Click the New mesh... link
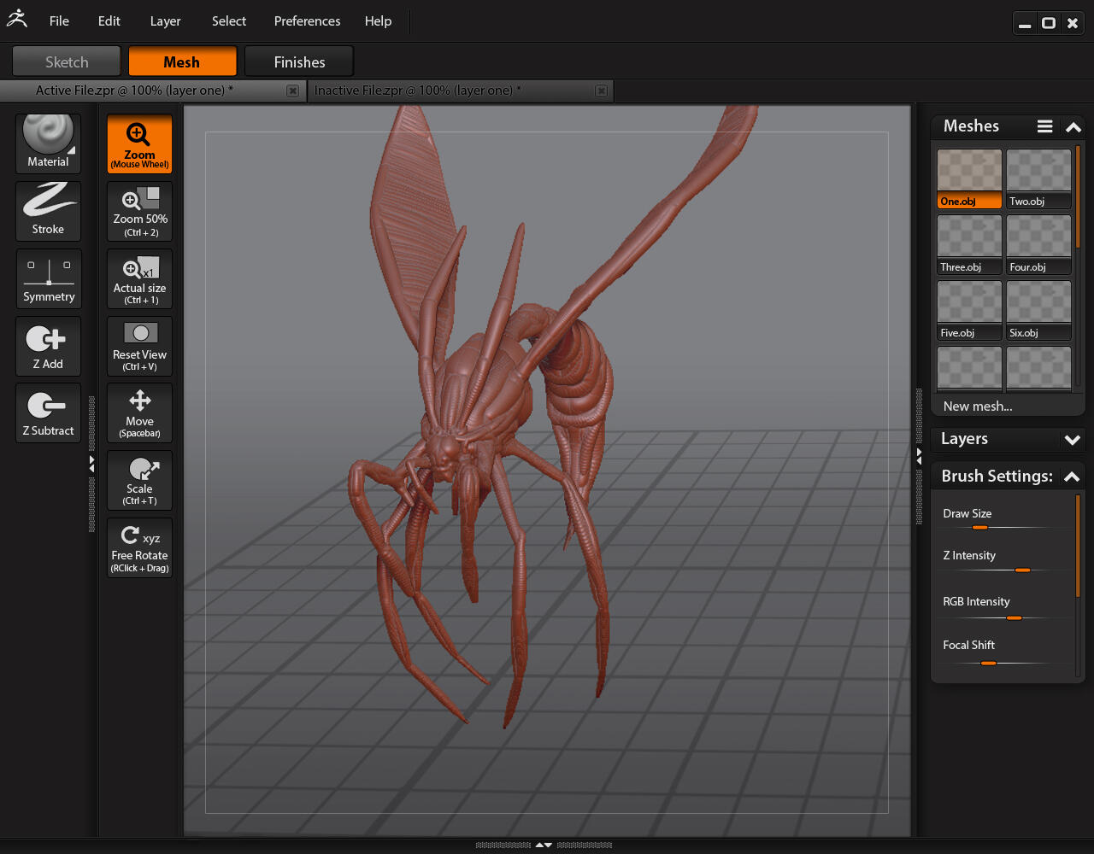The height and width of the screenshot is (854, 1094). (977, 407)
